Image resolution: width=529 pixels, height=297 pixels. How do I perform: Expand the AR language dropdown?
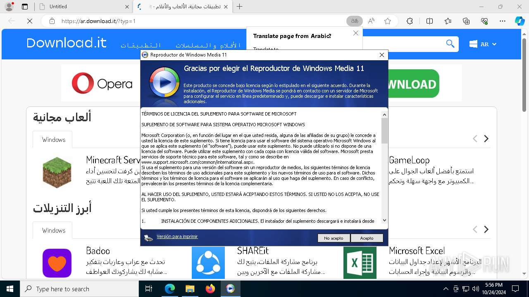(x=488, y=44)
